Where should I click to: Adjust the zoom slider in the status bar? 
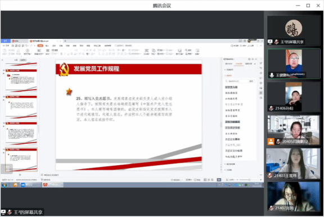click(x=249, y=180)
